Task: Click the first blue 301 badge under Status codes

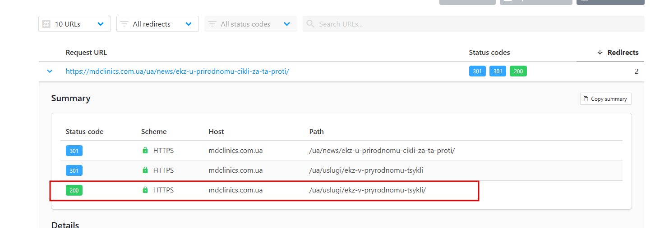Action: [477, 71]
